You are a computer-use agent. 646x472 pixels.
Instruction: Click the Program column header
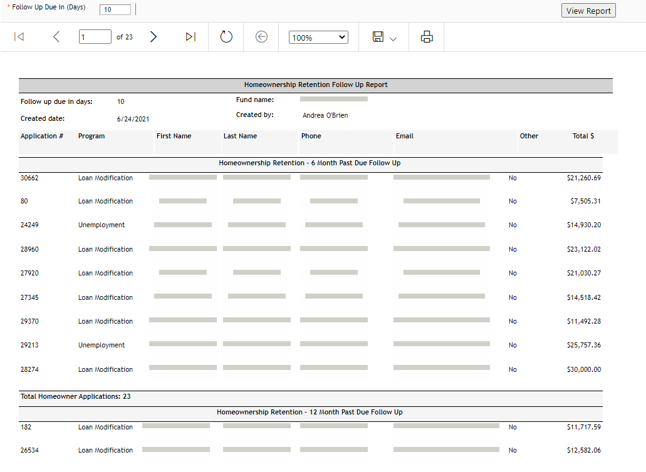(91, 136)
